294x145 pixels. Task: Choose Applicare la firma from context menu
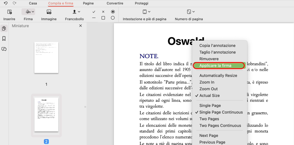215,66
